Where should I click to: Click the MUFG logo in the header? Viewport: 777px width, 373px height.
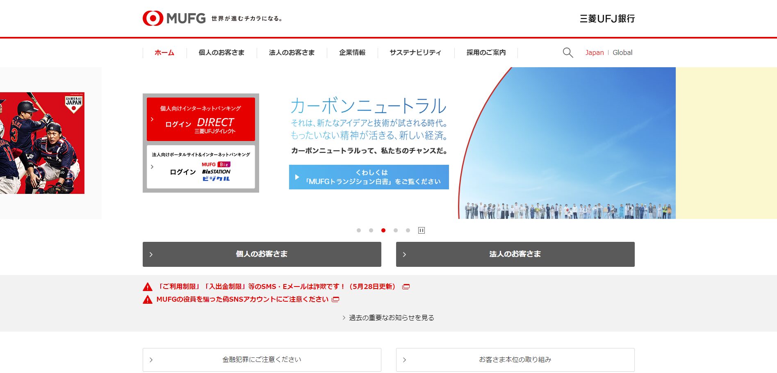click(174, 18)
